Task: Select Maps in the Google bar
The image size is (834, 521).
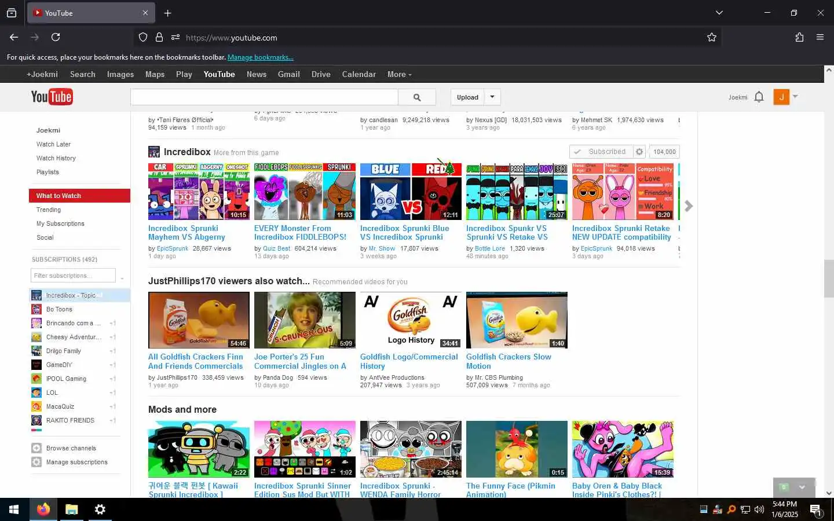Action: (155, 74)
